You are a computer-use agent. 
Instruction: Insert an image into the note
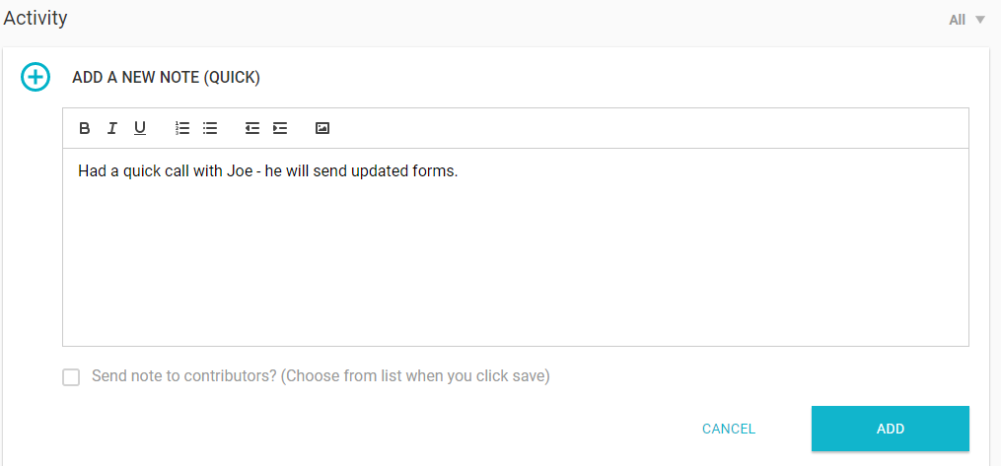tap(322, 128)
